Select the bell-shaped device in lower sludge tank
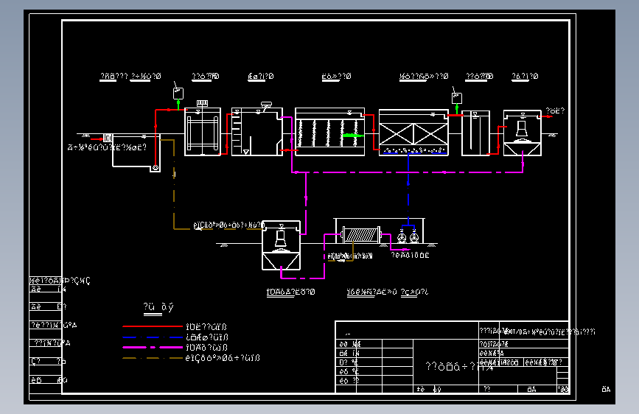 click(281, 240)
